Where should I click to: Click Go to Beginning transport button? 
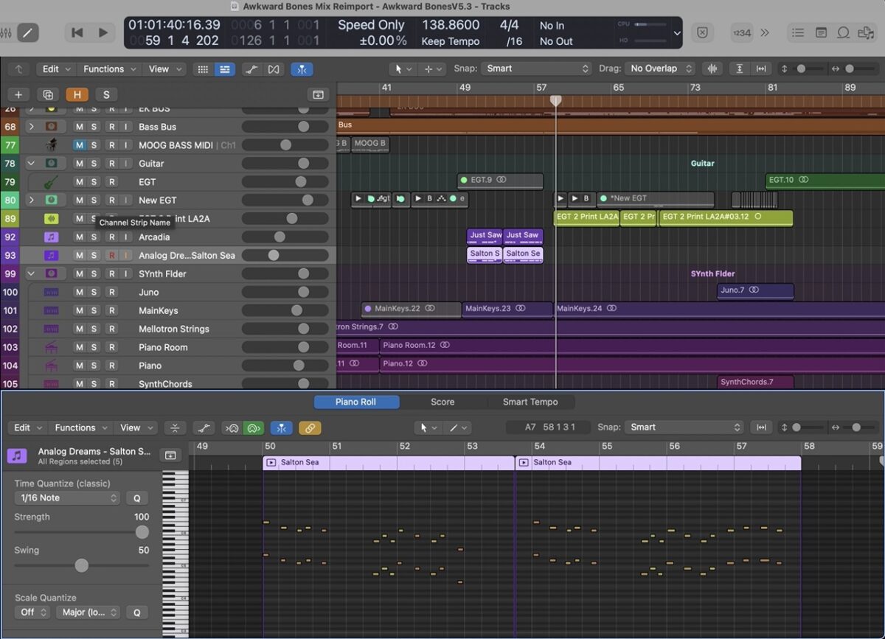(76, 32)
